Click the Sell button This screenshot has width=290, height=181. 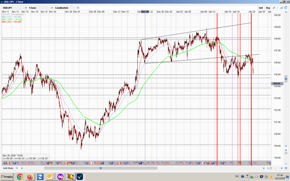(261, 8)
